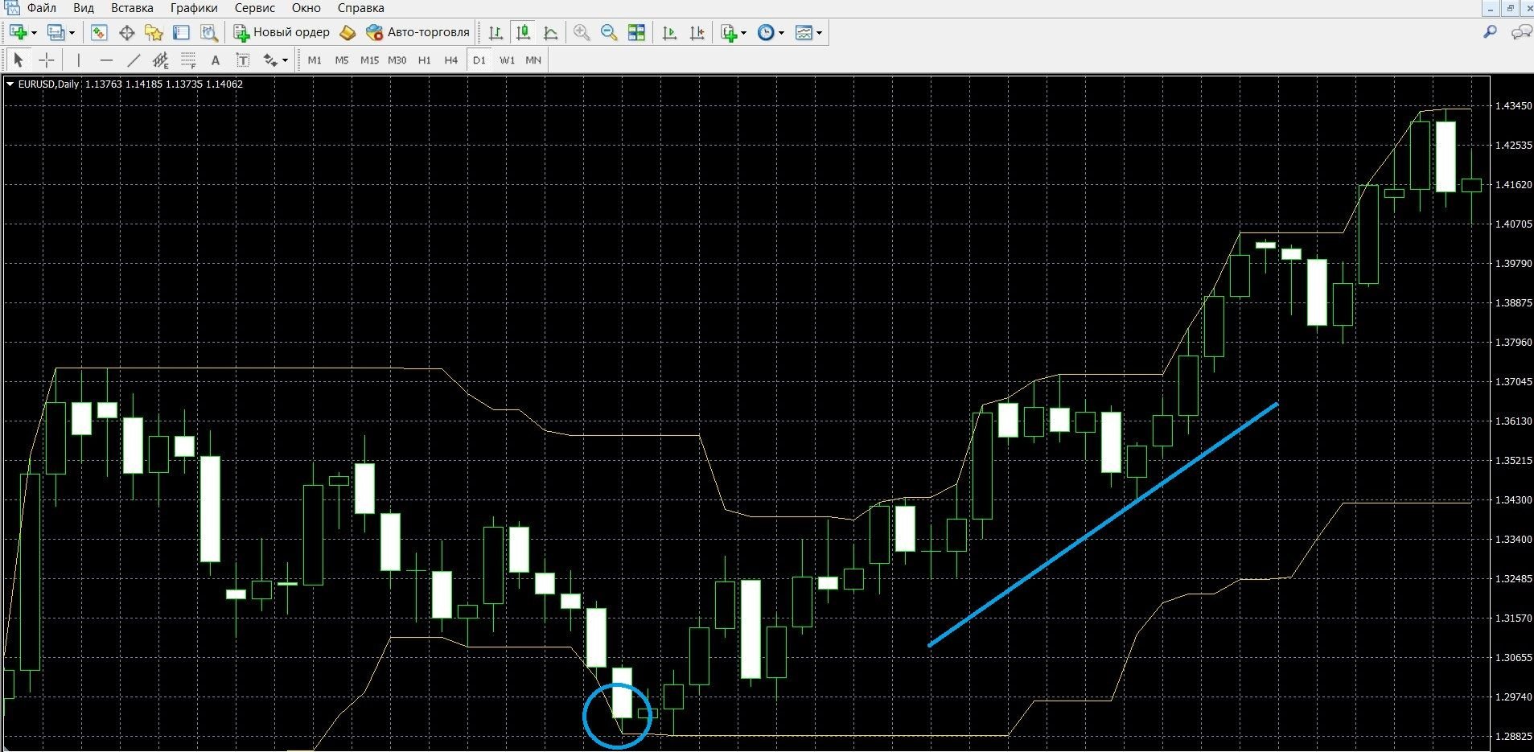Open the new chart window icon

pos(18,33)
